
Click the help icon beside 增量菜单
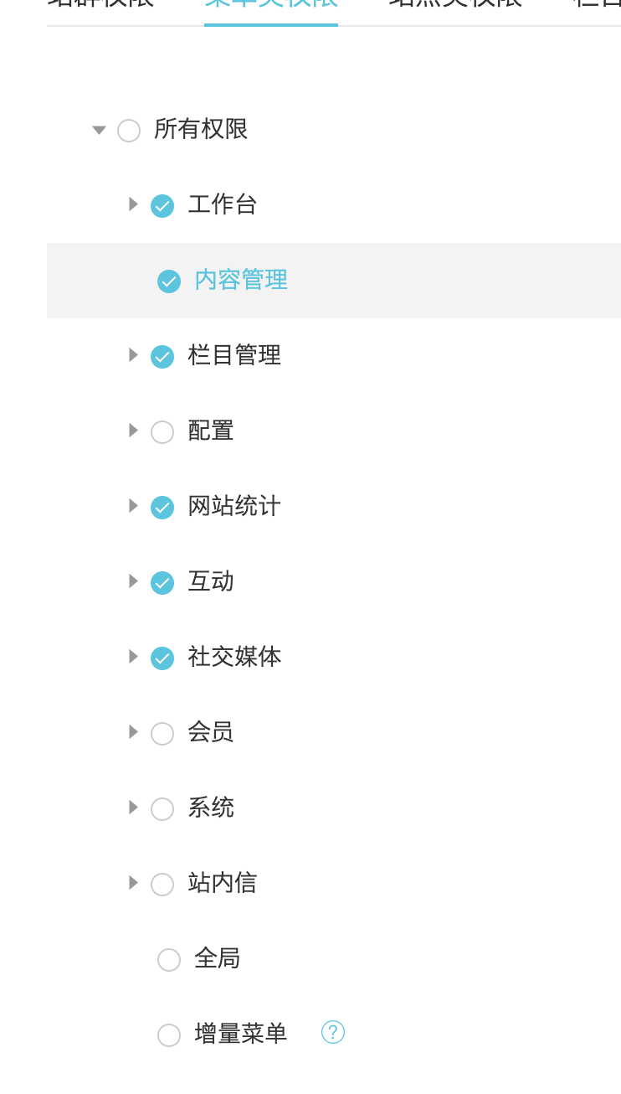click(x=333, y=1033)
